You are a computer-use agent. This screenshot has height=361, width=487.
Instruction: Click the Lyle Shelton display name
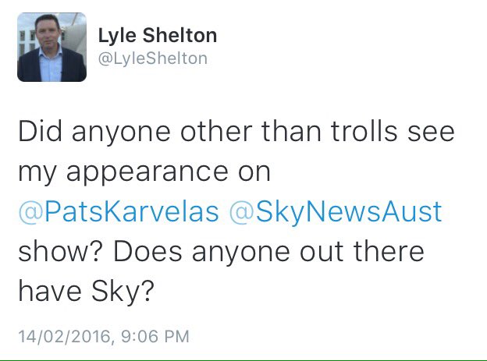pyautogui.click(x=158, y=36)
